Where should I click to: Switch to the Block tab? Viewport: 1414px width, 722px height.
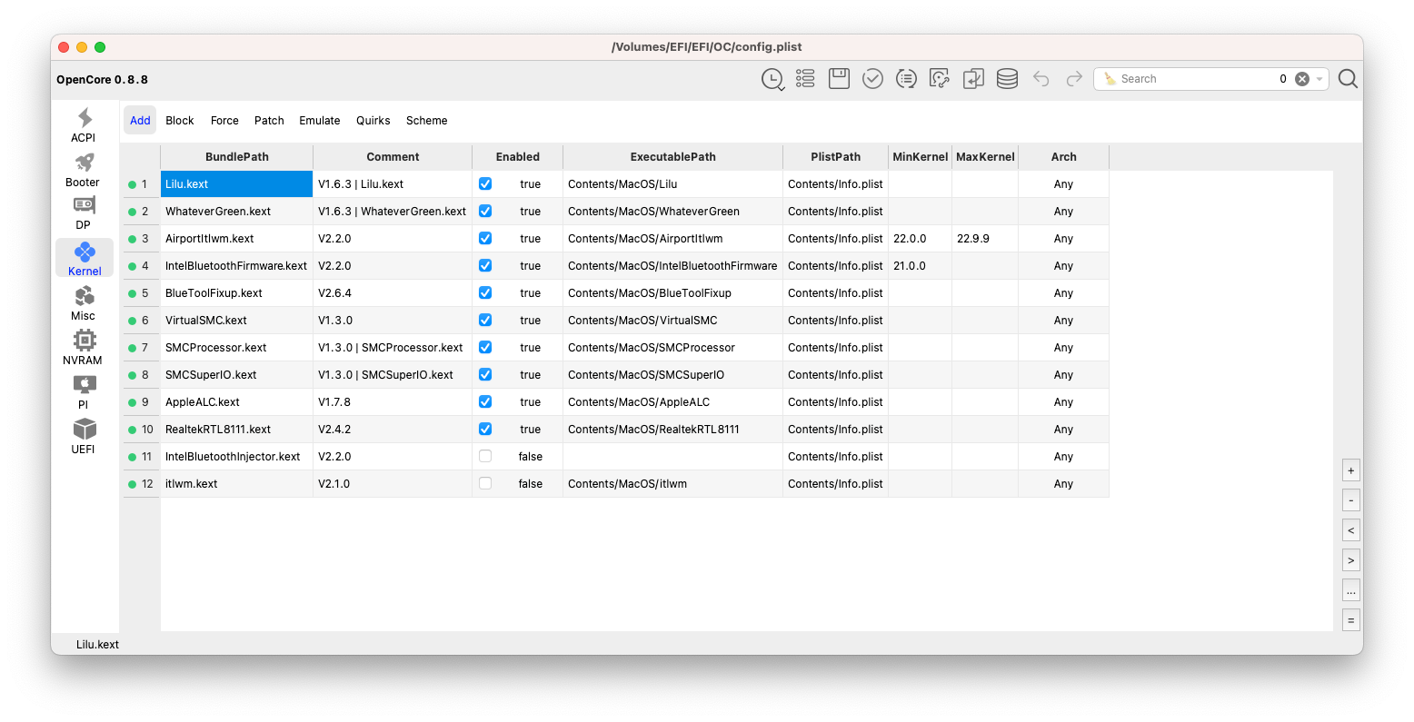click(180, 120)
